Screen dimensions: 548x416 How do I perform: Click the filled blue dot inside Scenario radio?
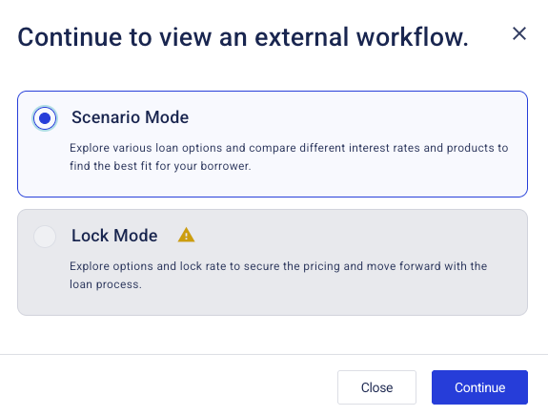45,118
